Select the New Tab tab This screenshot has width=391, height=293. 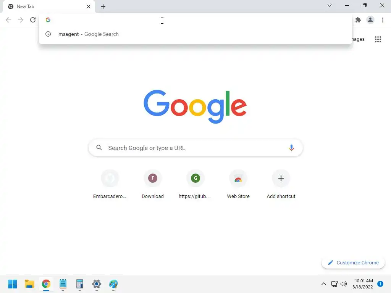pyautogui.click(x=48, y=7)
